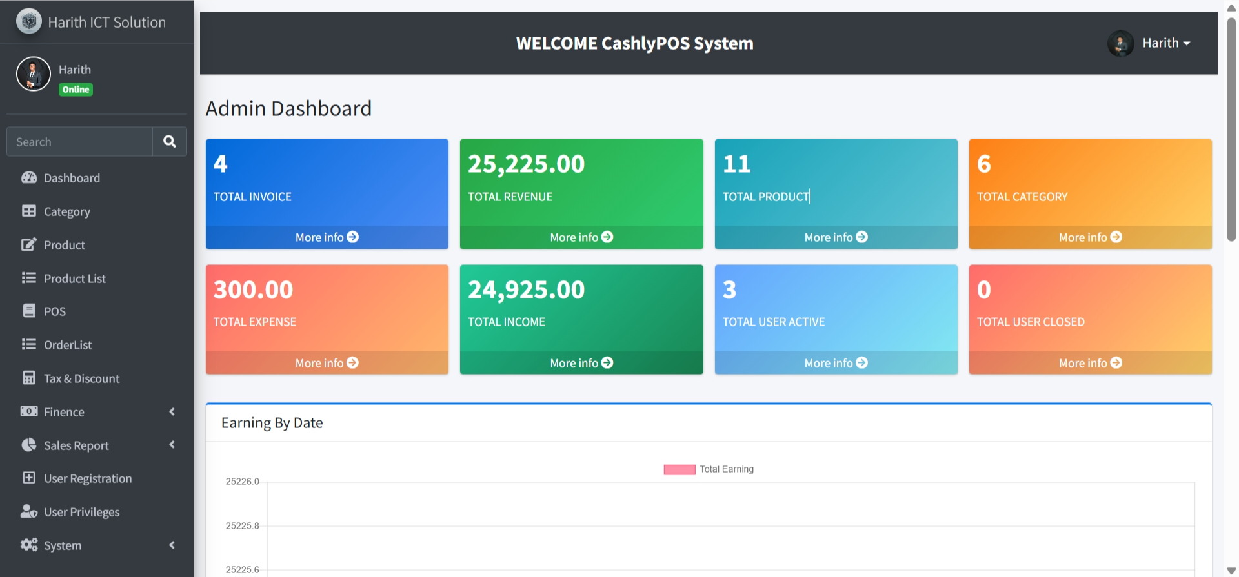View More info for Total User Active

(836, 363)
